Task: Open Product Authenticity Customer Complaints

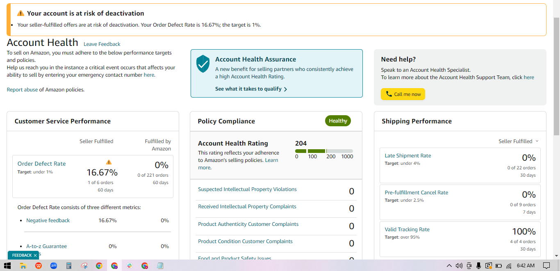Action: [248, 224]
